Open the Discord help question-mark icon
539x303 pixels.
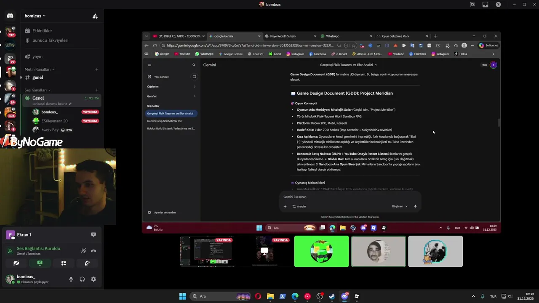click(x=498, y=5)
